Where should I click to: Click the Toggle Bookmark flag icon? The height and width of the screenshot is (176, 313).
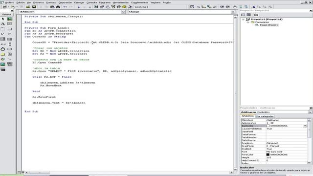(253, 7)
